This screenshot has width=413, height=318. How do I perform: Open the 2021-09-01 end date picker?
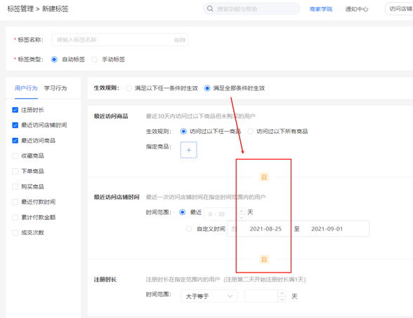click(x=327, y=229)
